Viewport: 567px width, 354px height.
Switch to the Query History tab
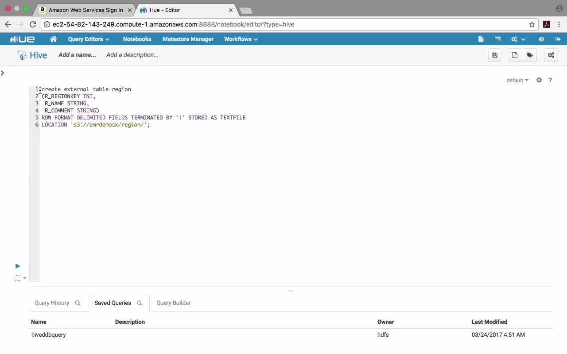tap(52, 303)
